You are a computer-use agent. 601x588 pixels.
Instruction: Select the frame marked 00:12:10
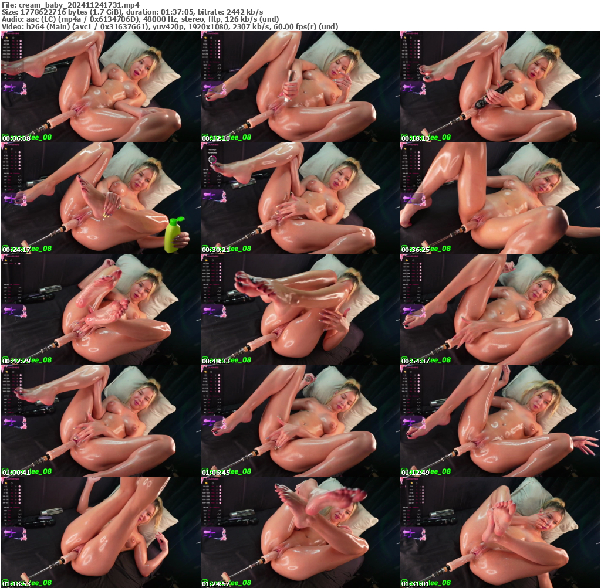click(x=300, y=86)
